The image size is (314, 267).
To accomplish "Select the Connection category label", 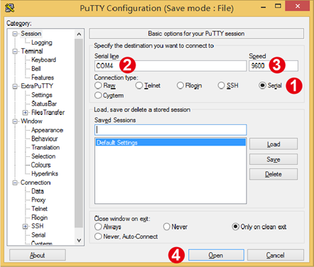I will click(35, 182).
